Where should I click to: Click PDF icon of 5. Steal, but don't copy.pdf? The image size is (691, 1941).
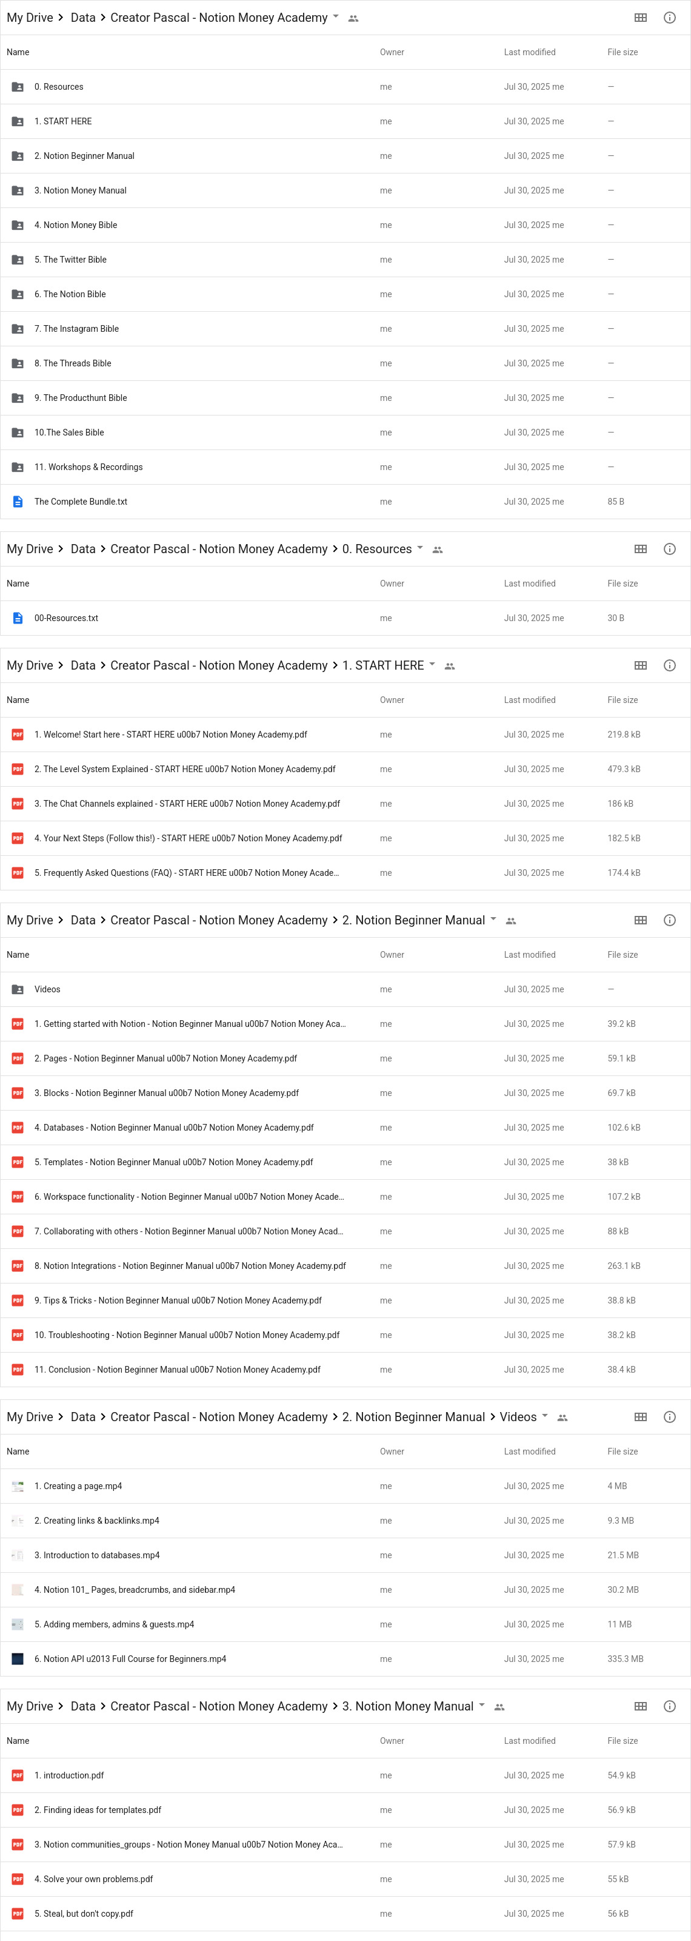click(18, 1914)
